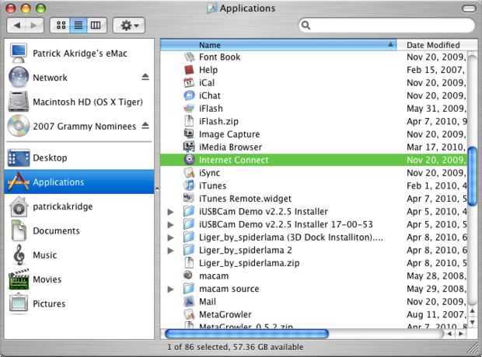Click the window resize corner grip
The width and height of the screenshot is (482, 357).
[473, 348]
